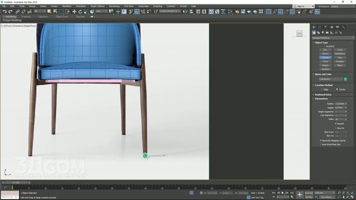Open the reference coordinate system dropdown

(x=101, y=11)
